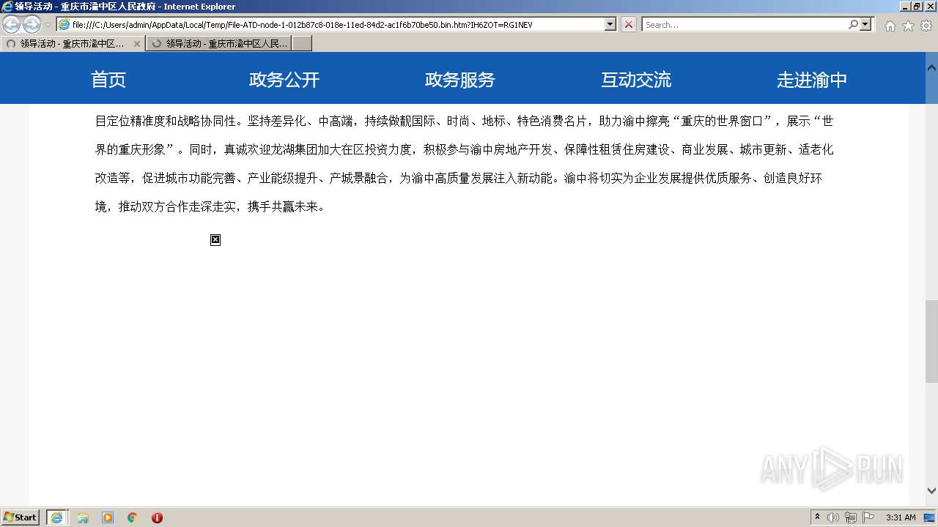Open the 互动交流 navigation item
This screenshot has width=938, height=527.
pyautogui.click(x=636, y=80)
